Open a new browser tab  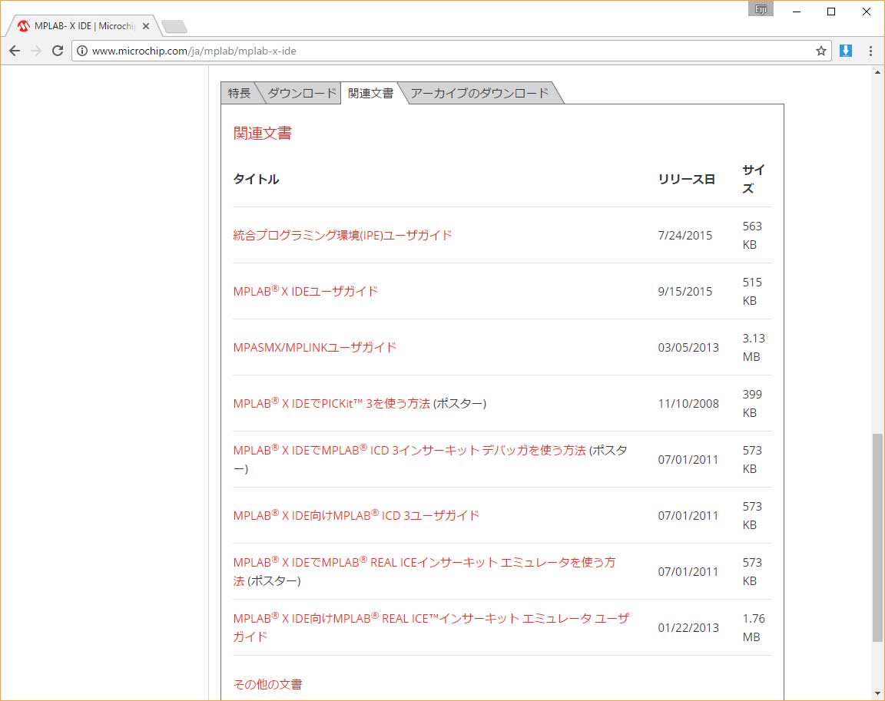click(174, 27)
